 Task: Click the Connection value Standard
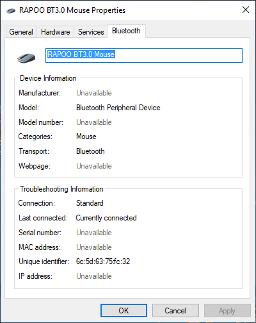(x=90, y=203)
